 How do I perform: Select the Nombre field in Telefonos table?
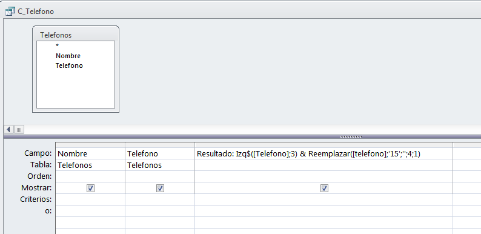tap(68, 56)
